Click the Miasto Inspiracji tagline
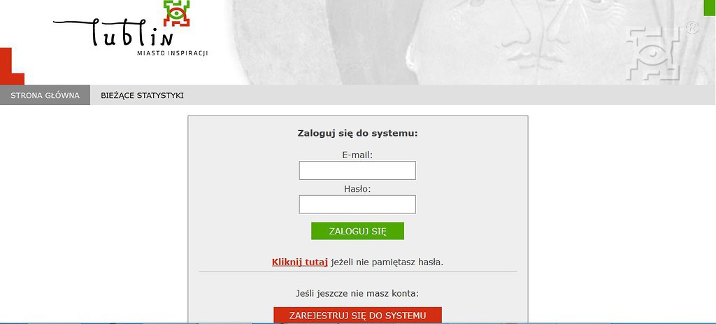This screenshot has height=324, width=716. coord(172,53)
